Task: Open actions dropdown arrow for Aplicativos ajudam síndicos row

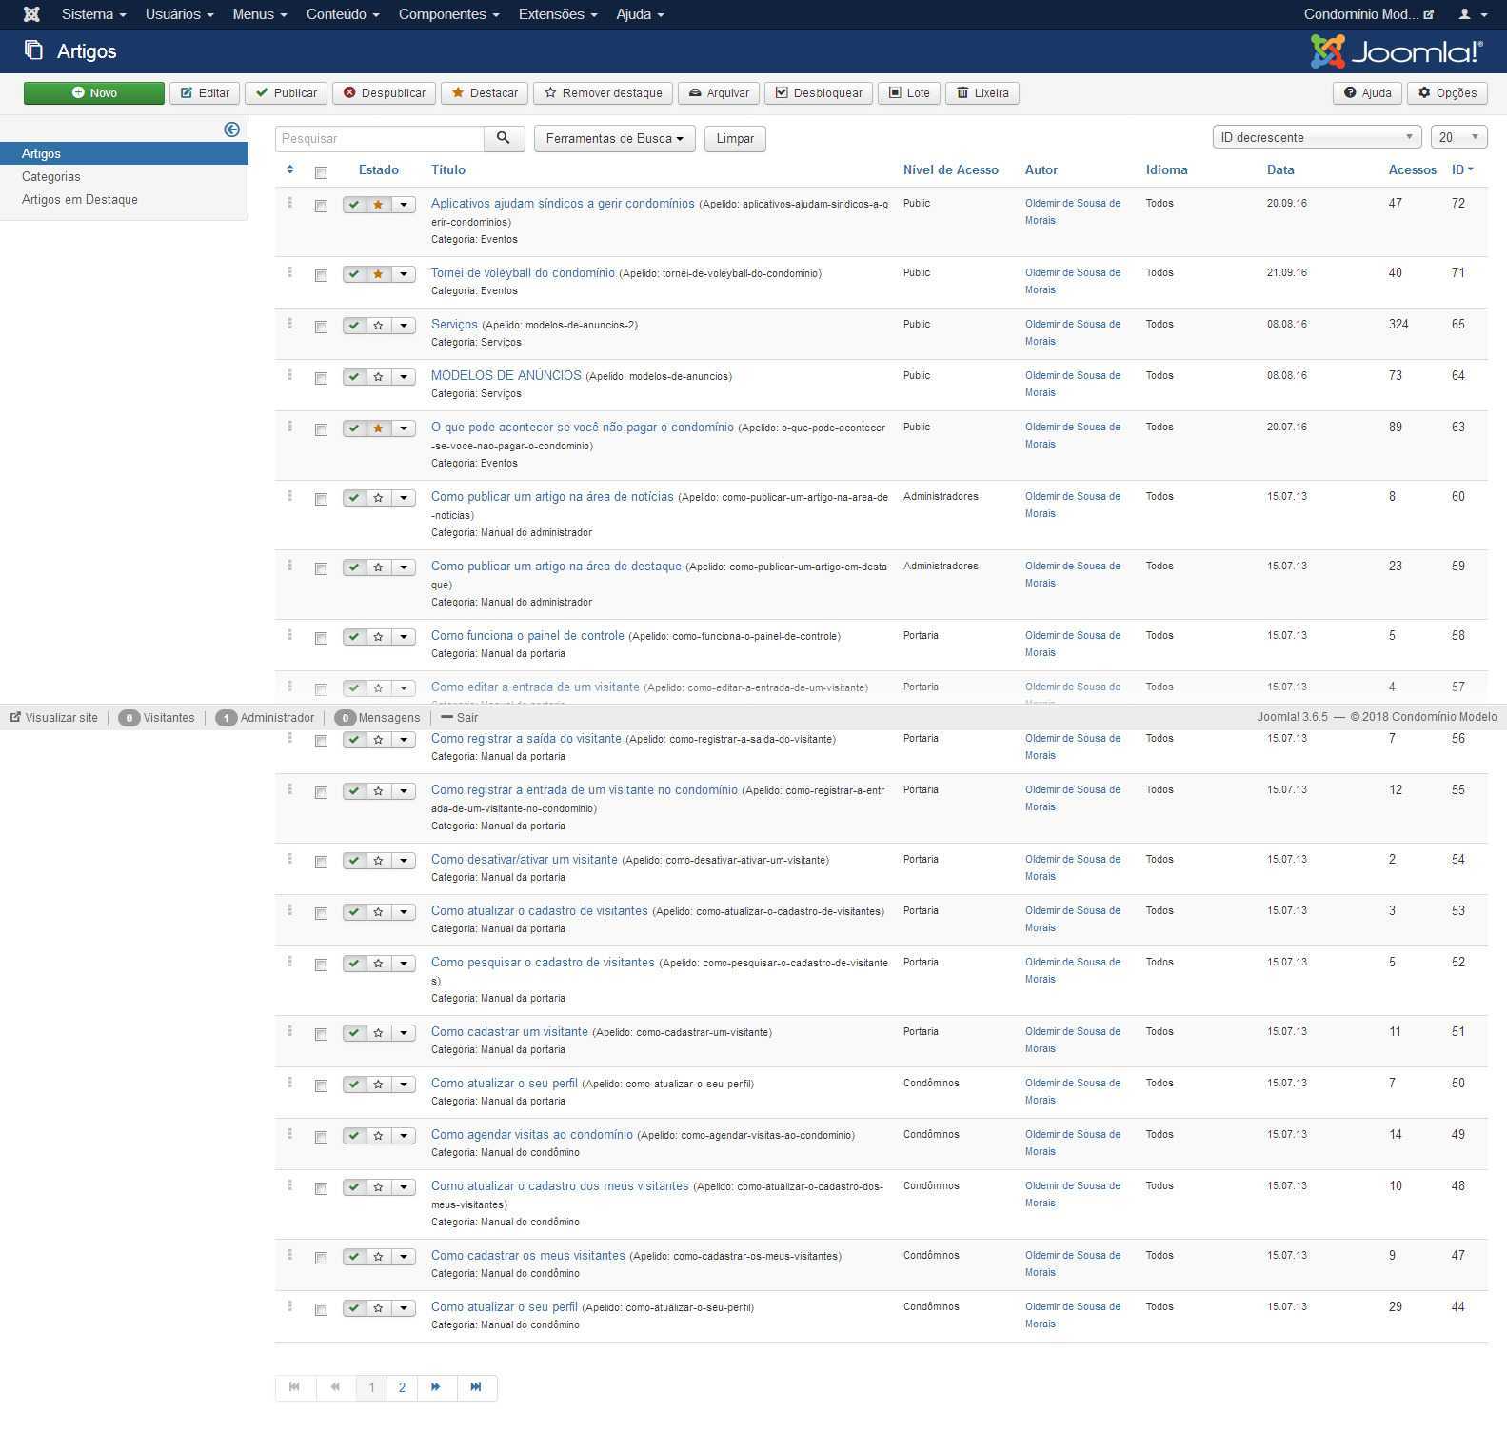Action: pyautogui.click(x=404, y=205)
